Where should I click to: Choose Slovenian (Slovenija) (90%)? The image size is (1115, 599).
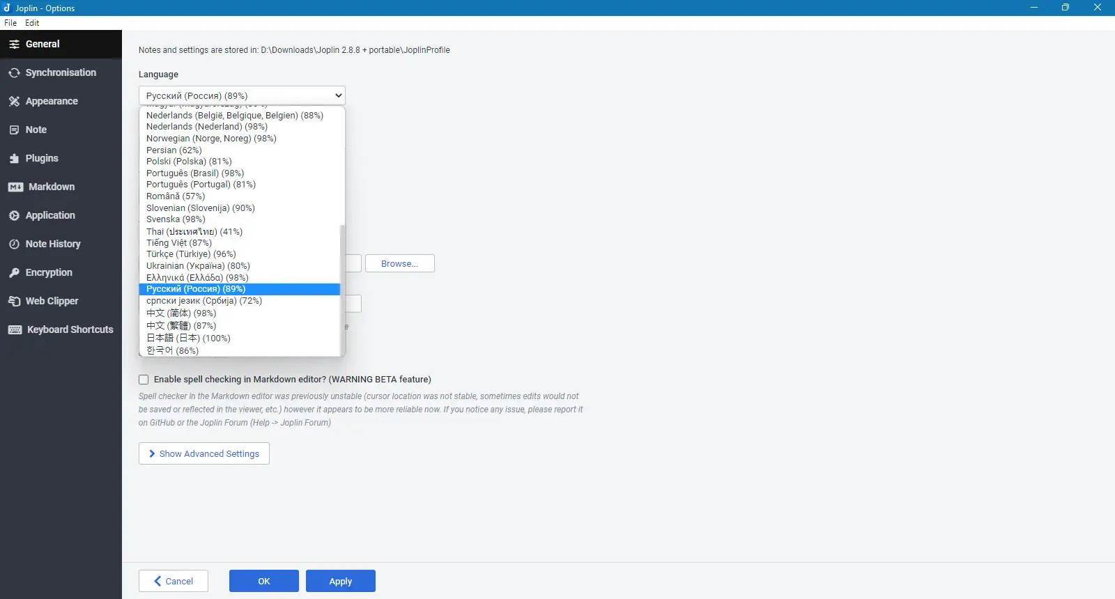pos(240,208)
